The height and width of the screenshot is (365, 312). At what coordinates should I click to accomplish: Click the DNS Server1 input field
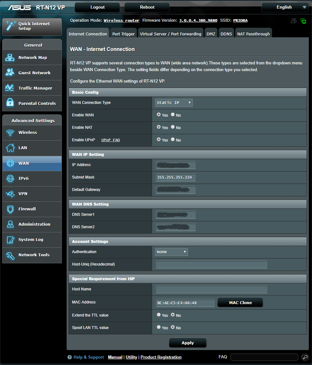tap(176, 215)
